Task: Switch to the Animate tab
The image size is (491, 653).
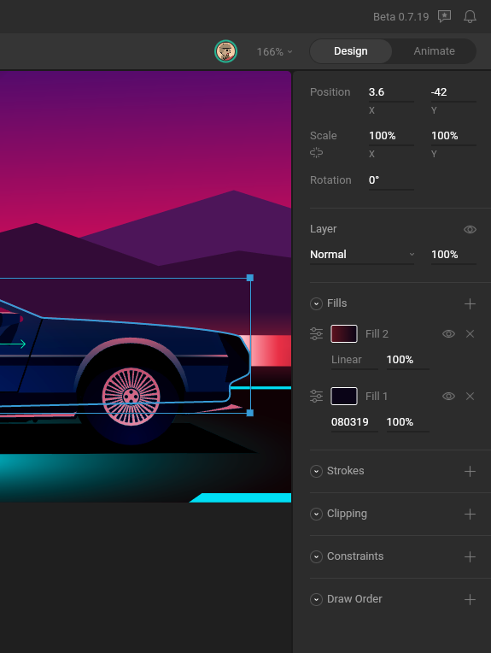Action: 434,50
